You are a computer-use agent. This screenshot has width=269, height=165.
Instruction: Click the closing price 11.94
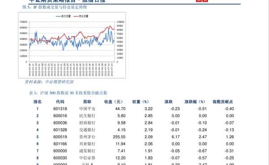click(x=121, y=144)
